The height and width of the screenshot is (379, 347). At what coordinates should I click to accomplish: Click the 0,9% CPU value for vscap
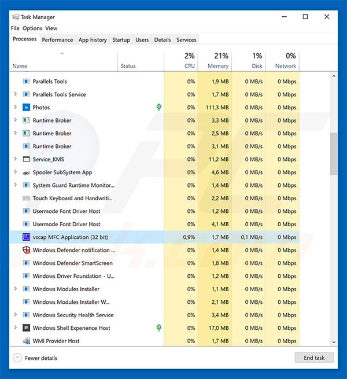[x=189, y=237]
